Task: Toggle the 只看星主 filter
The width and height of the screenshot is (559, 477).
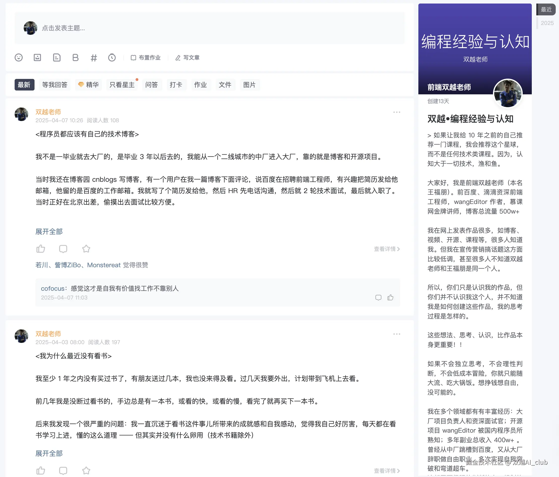Action: pyautogui.click(x=122, y=84)
